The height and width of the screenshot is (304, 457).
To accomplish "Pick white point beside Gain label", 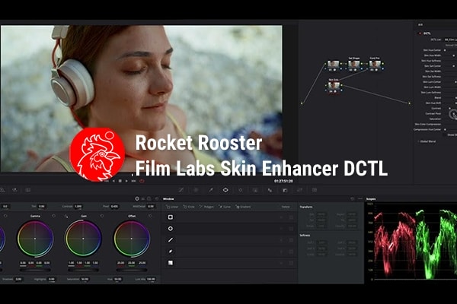I will (66, 216).
